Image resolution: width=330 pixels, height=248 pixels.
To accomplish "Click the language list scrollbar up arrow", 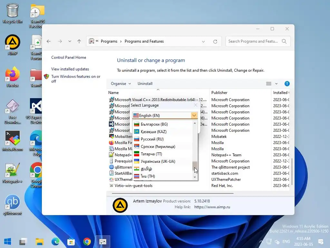I will coord(195,123).
